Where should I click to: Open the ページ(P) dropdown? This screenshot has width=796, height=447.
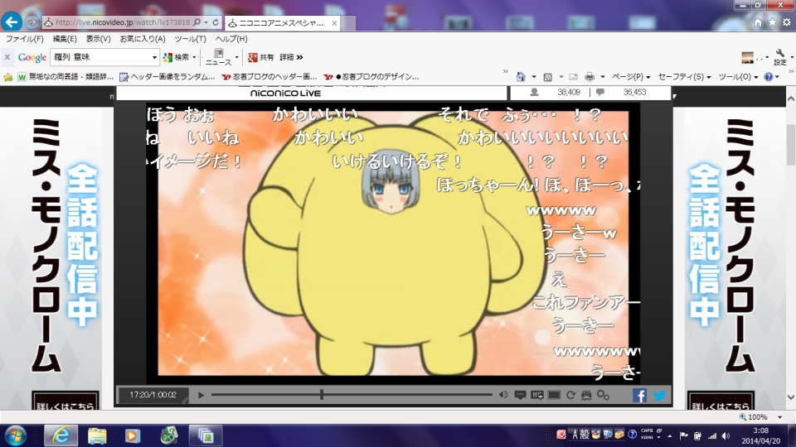[x=630, y=77]
